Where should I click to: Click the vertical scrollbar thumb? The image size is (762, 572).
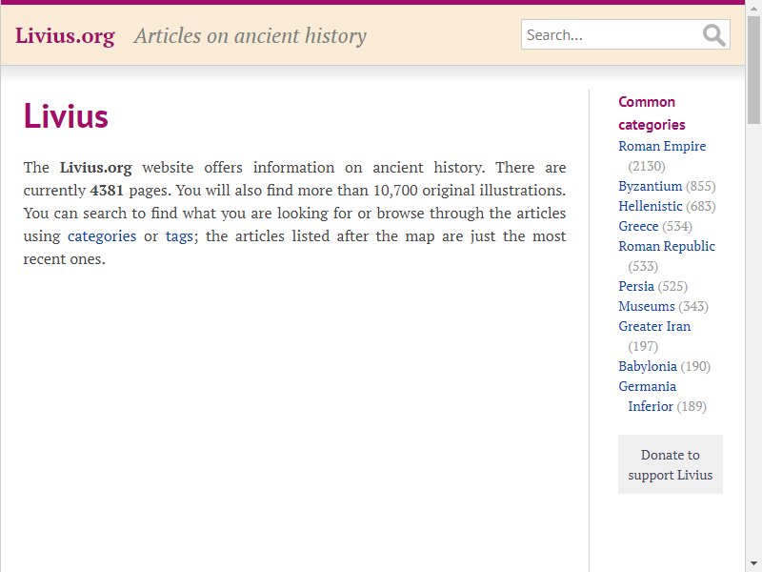[x=753, y=68]
